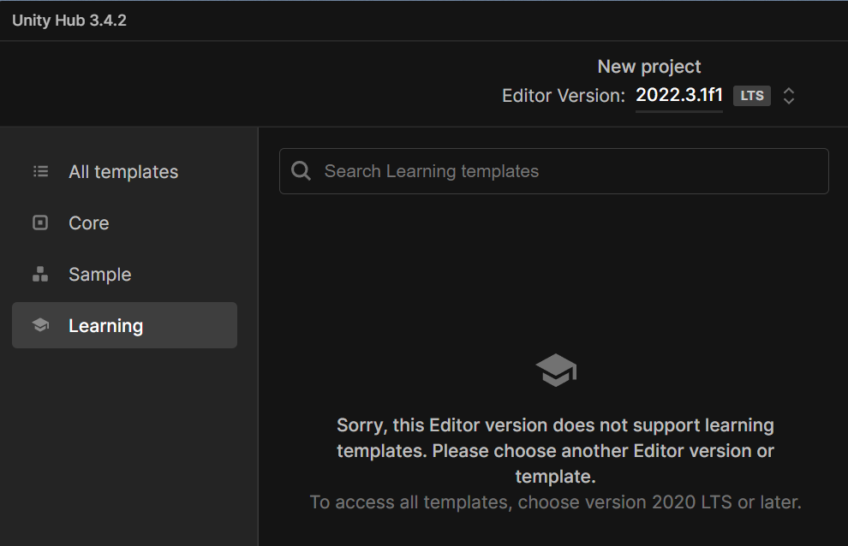848x546 pixels.
Task: Click the New project heading
Action: [649, 67]
